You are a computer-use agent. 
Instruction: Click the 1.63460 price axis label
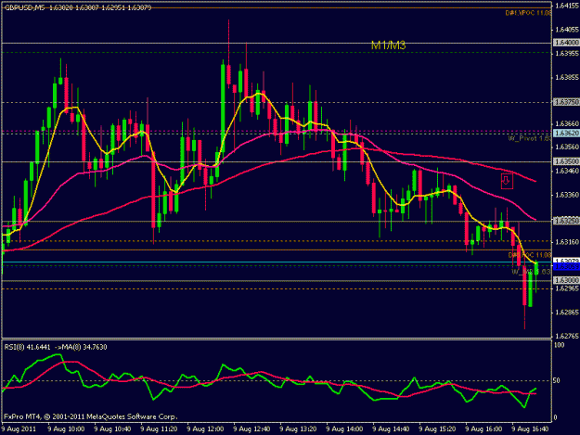(x=567, y=171)
